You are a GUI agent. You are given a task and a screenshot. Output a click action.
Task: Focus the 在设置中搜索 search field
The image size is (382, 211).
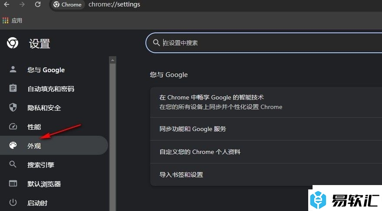click(x=264, y=43)
